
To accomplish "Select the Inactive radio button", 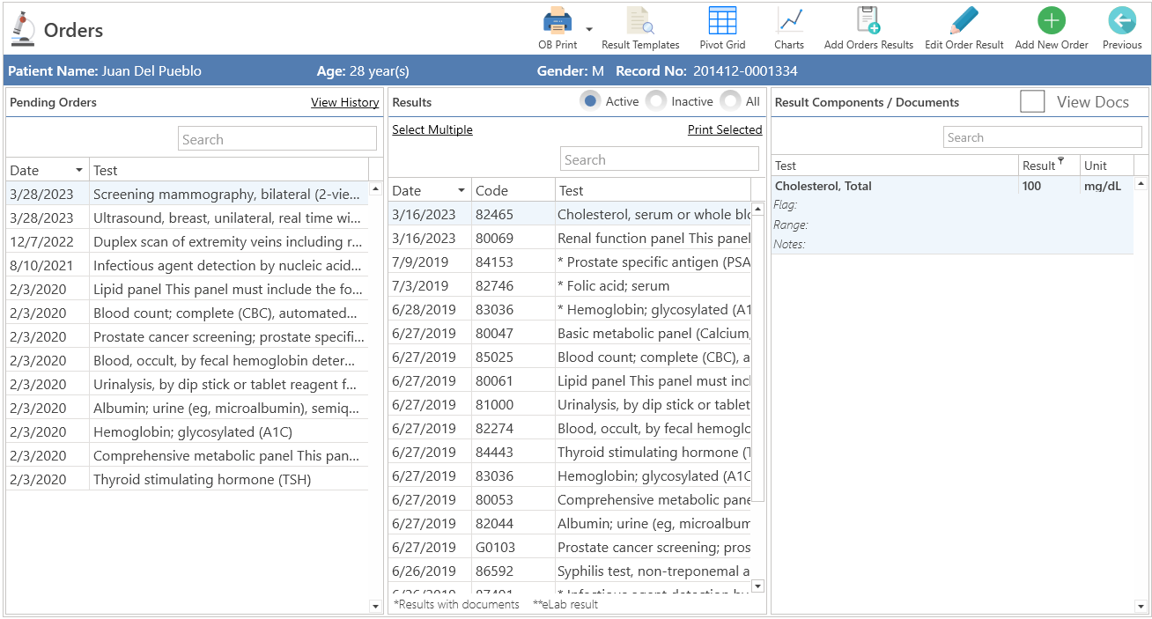I will (656, 101).
